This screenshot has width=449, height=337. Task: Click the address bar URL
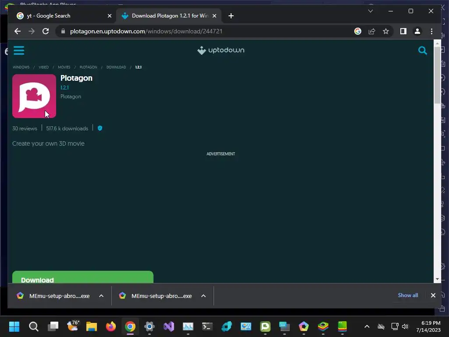(x=146, y=31)
